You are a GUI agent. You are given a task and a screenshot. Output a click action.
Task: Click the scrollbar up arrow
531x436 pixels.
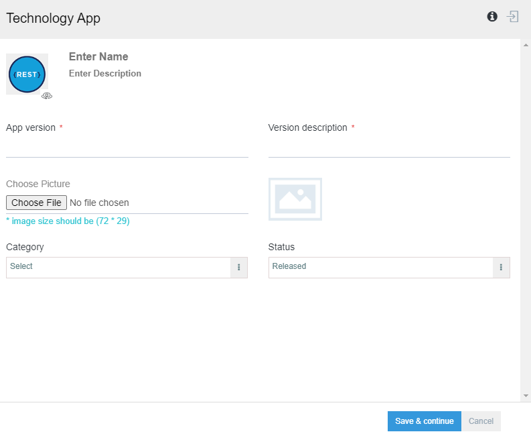point(526,45)
